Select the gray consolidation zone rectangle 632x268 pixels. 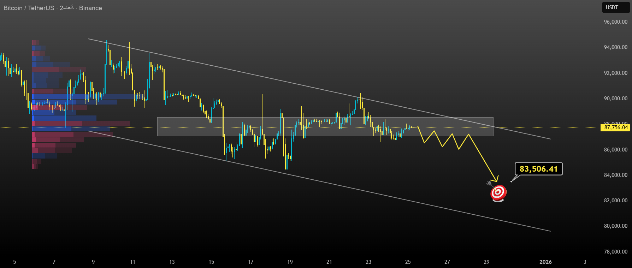coord(325,127)
